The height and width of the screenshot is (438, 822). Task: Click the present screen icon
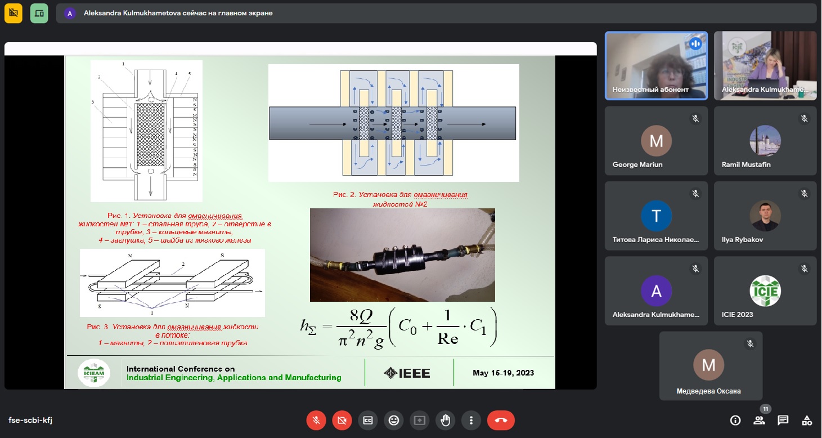coord(419,420)
